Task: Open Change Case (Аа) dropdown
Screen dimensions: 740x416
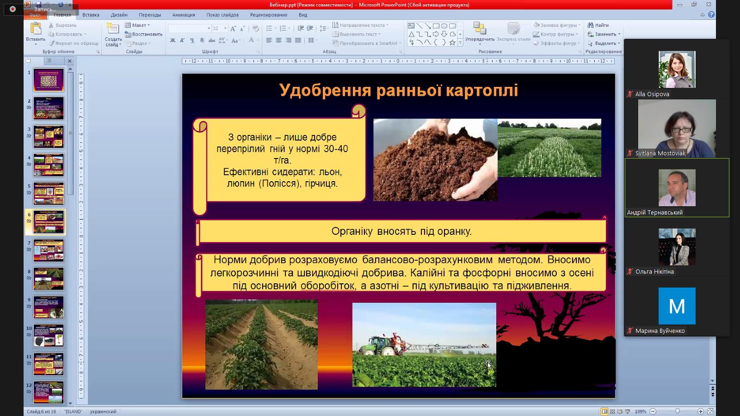Action: (x=236, y=41)
